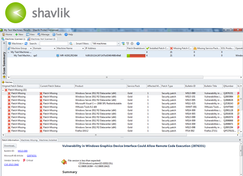Viewport: 243px width, 176px height.
Task: Sort by Installed Patch Count column
Action: click(157, 48)
